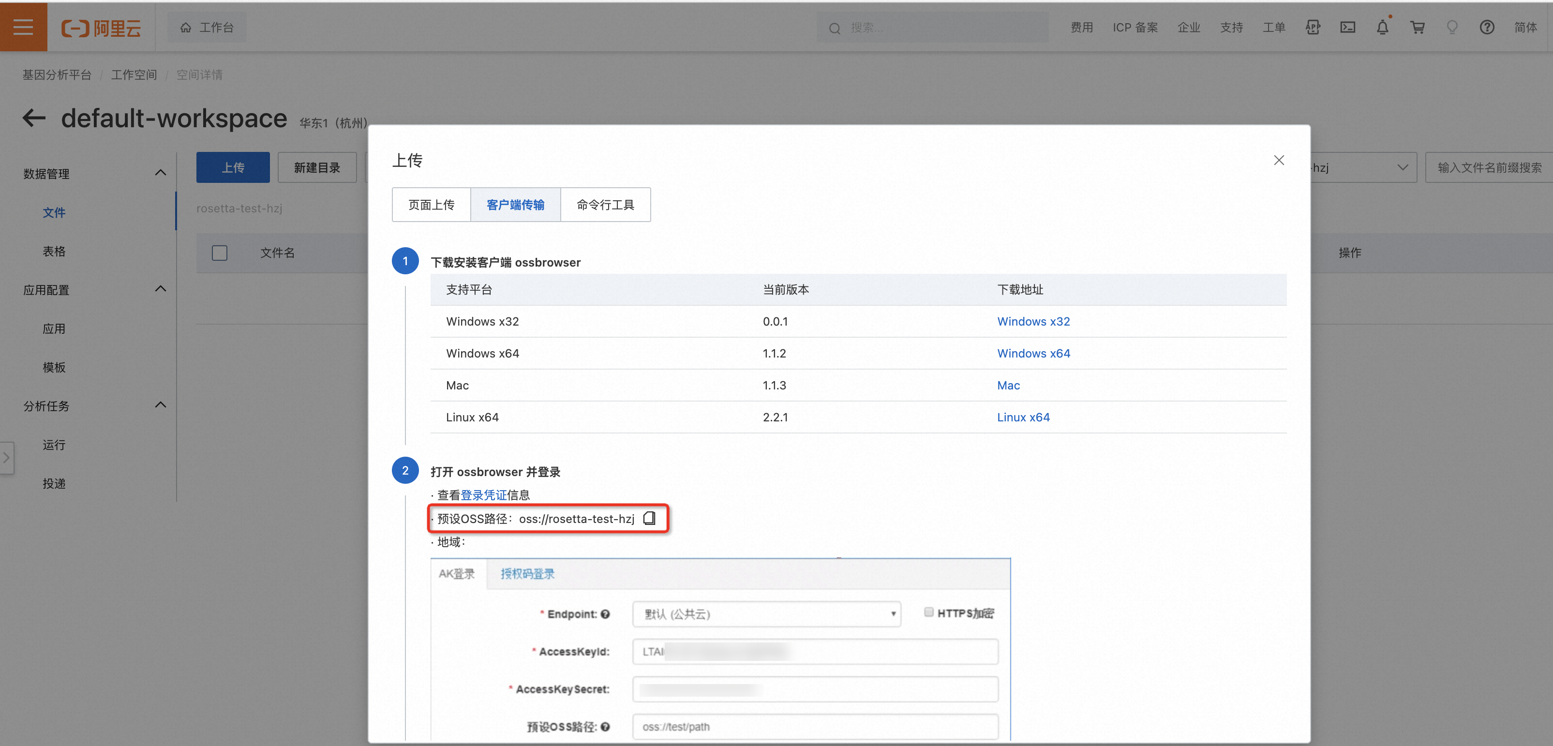1553x746 pixels.
Task: Toggle the HTTPS加密 checkbox
Action: point(928,612)
